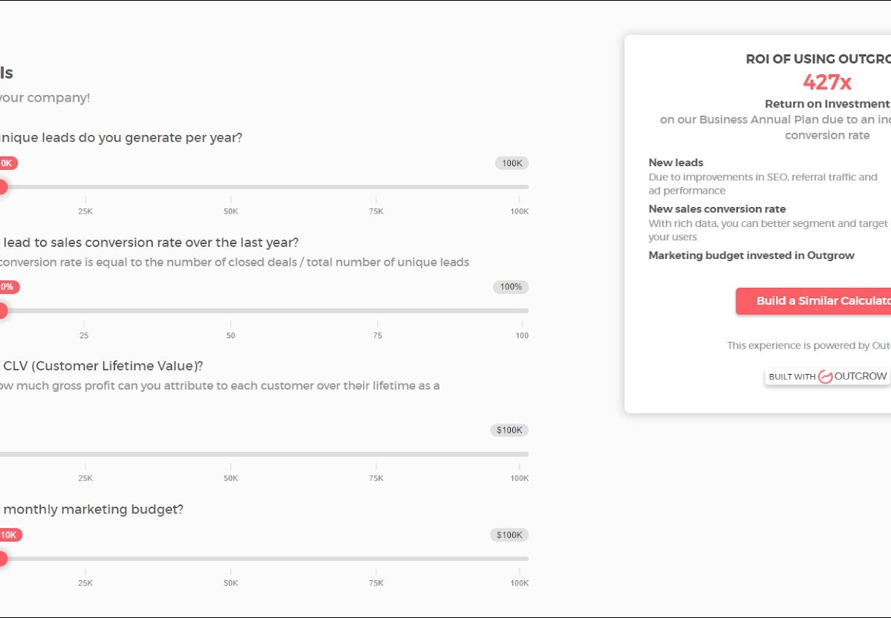This screenshot has height=618, width=891.
Task: Open the 'powered by Outgrow' link
Action: 809,345
